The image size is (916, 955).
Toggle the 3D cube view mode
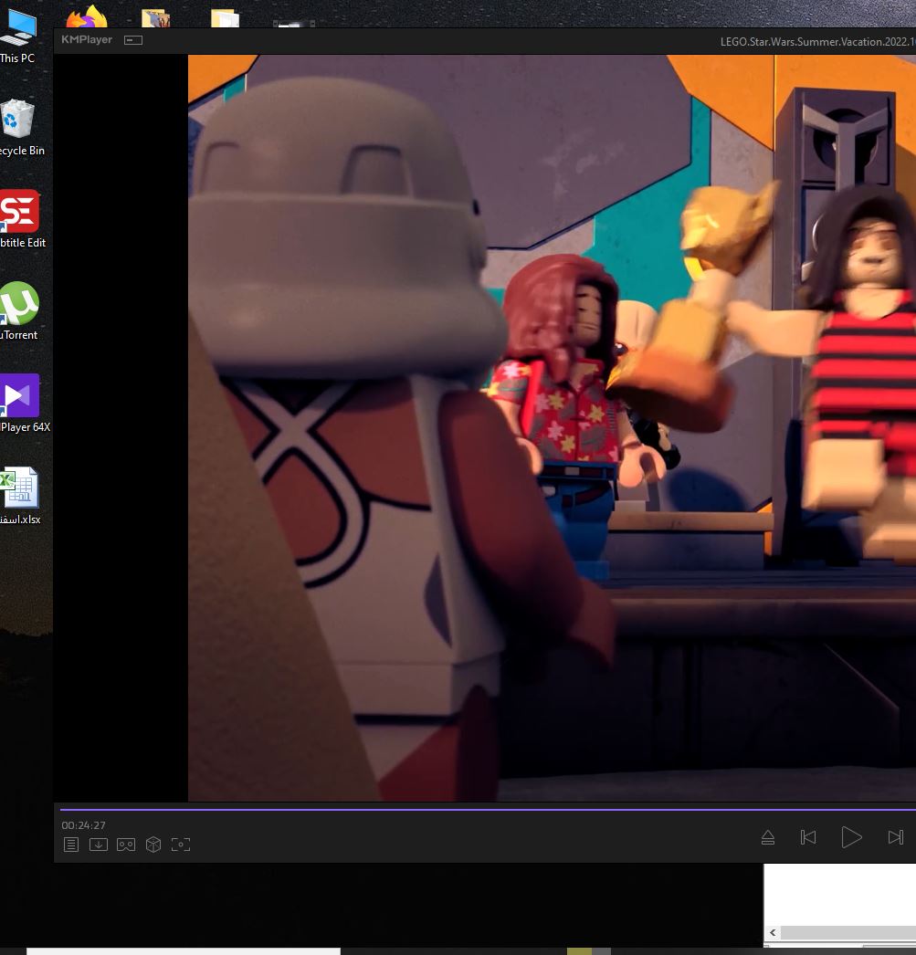click(153, 845)
